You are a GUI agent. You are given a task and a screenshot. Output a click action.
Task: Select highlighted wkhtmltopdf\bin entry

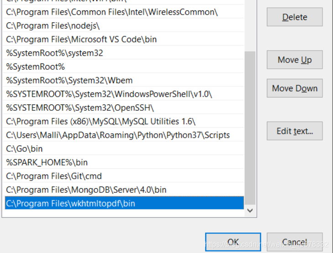click(x=124, y=203)
